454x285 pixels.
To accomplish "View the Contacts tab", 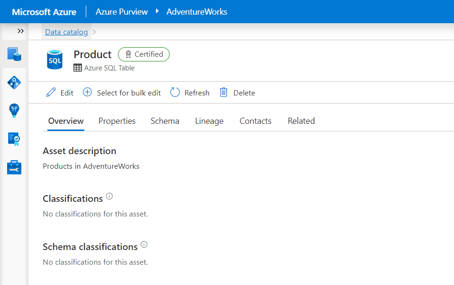I will tap(255, 121).
